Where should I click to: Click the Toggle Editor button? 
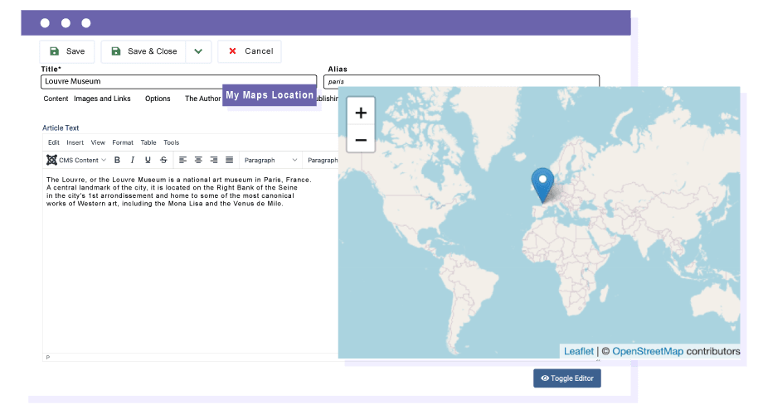[x=566, y=378]
